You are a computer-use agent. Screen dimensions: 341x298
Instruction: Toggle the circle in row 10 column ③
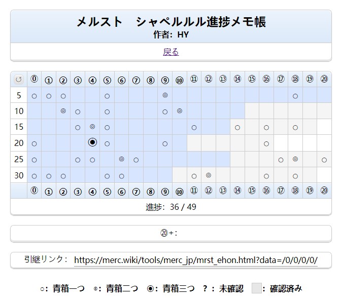coord(78,112)
